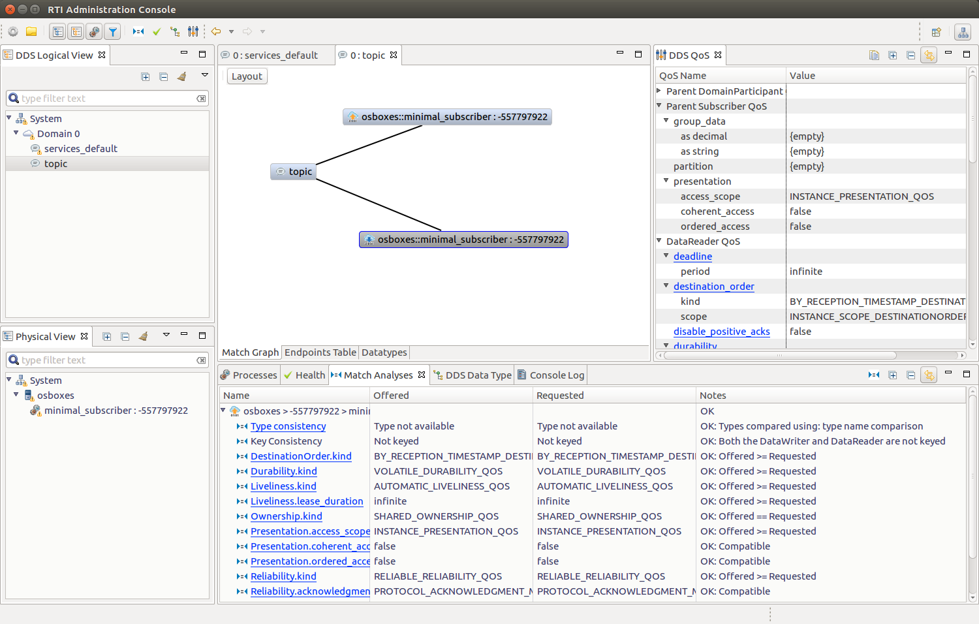Click the broom icon in DDS Logical View
Viewport: 979px width, 624px height.
pos(182,76)
